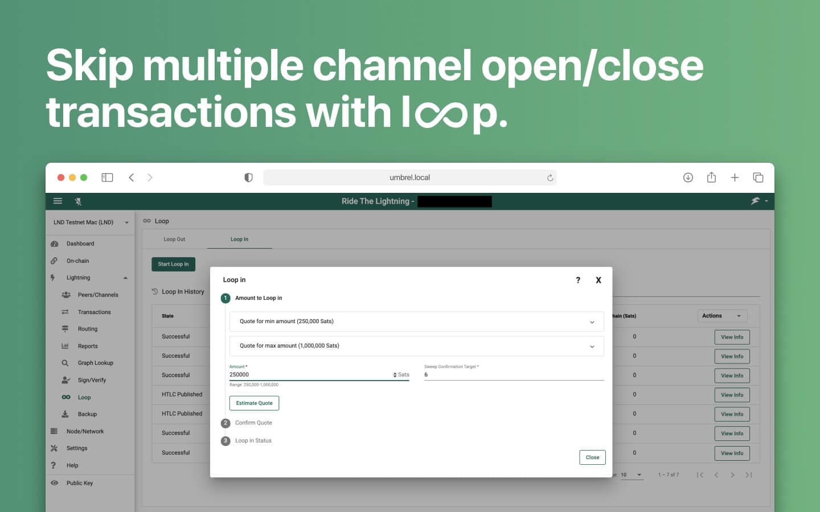
Task: Click the Graph Lookup magnifier icon
Action: [x=65, y=363]
